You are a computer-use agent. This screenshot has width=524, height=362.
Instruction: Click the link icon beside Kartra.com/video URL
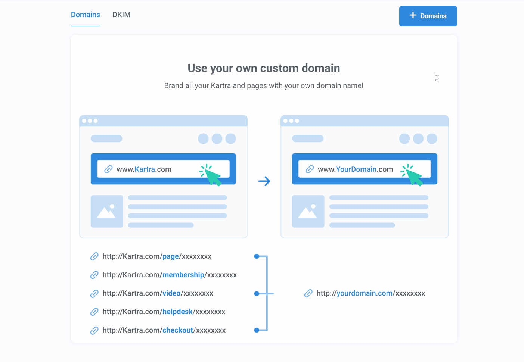[x=94, y=293]
